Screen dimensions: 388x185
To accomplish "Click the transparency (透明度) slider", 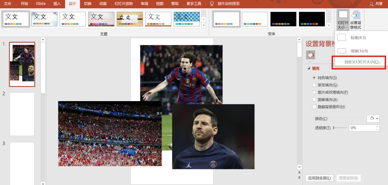I will (340, 128).
